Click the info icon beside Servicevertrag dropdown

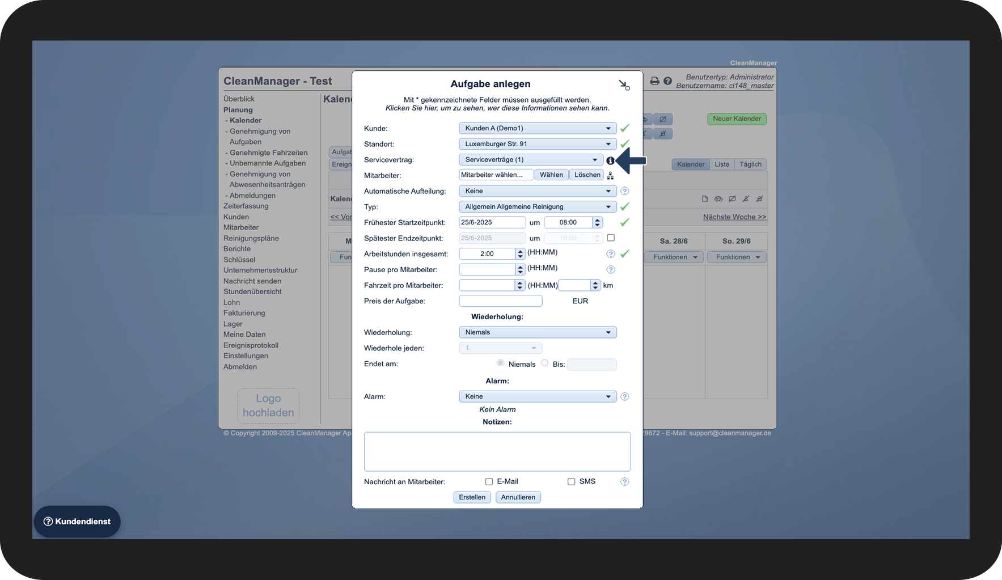[x=610, y=160]
